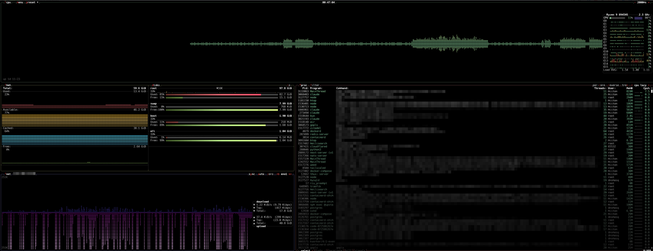Click the Threads column header

[601, 88]
